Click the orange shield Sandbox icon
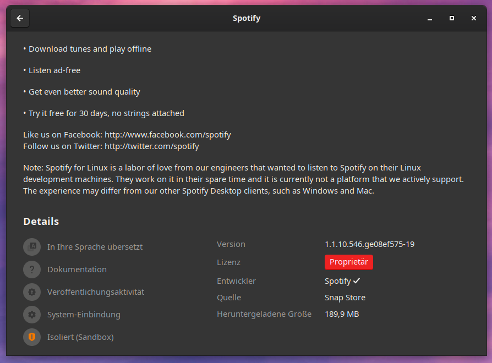This screenshot has width=492, height=363. 32,337
